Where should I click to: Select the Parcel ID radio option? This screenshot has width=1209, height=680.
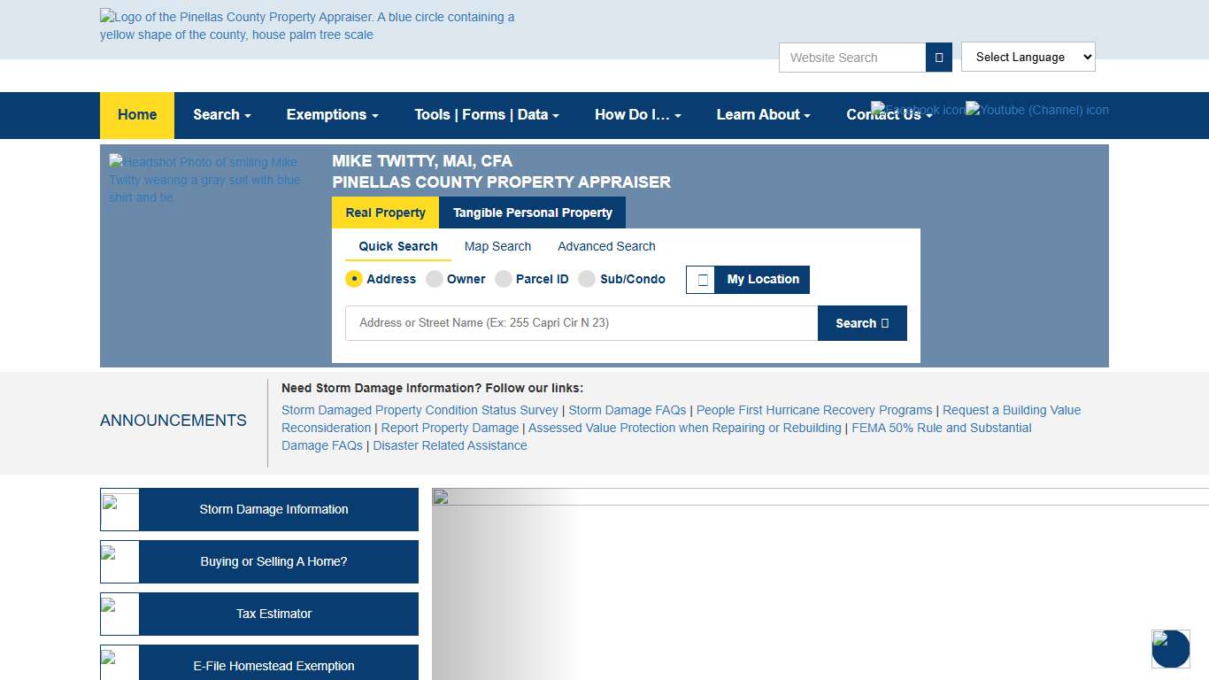pos(504,279)
